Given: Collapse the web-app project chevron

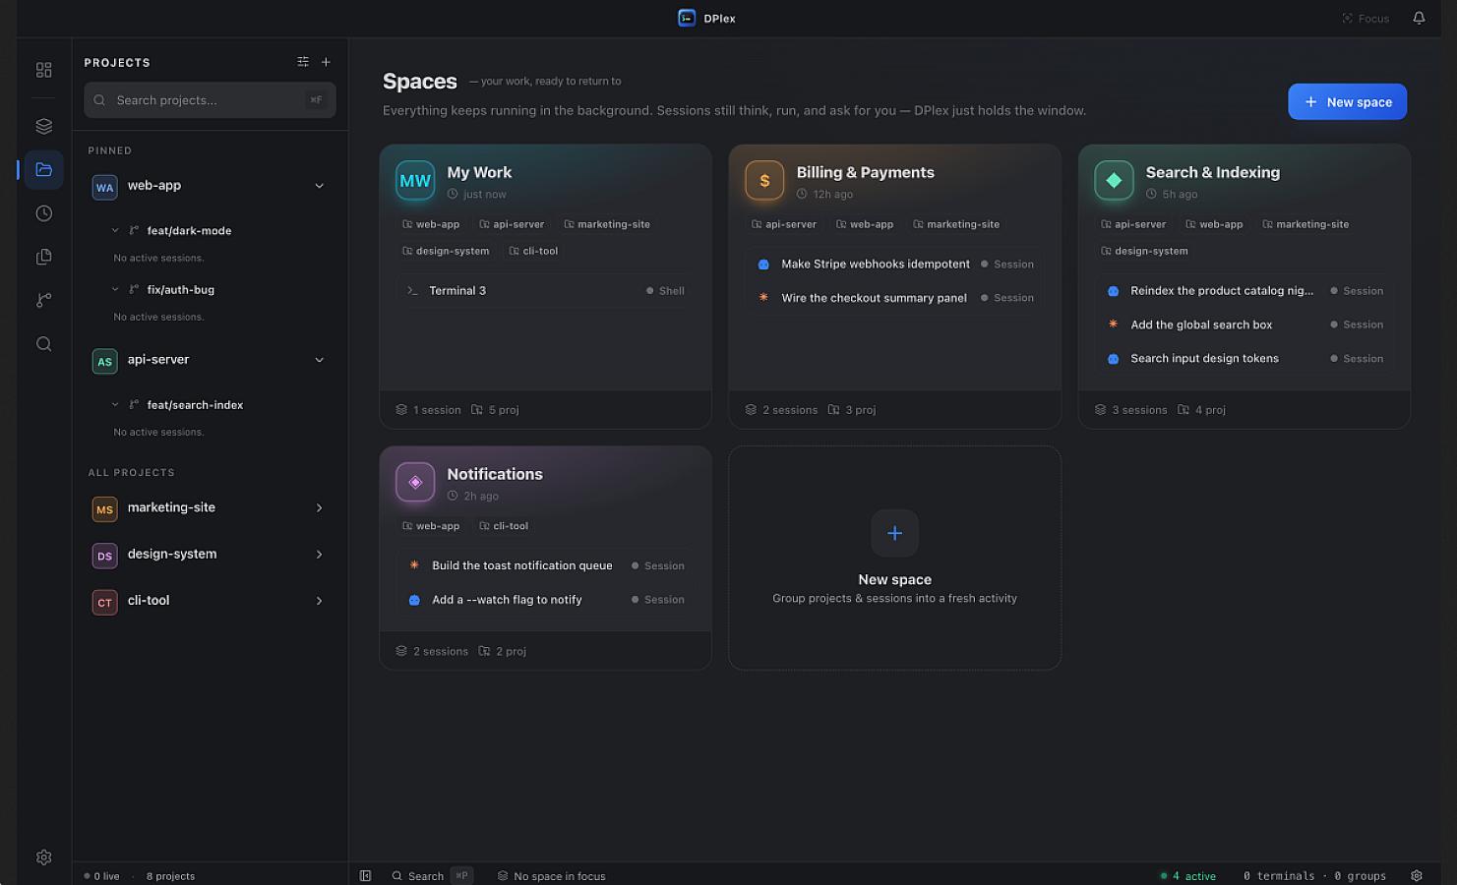Looking at the screenshot, I should pyautogui.click(x=319, y=186).
